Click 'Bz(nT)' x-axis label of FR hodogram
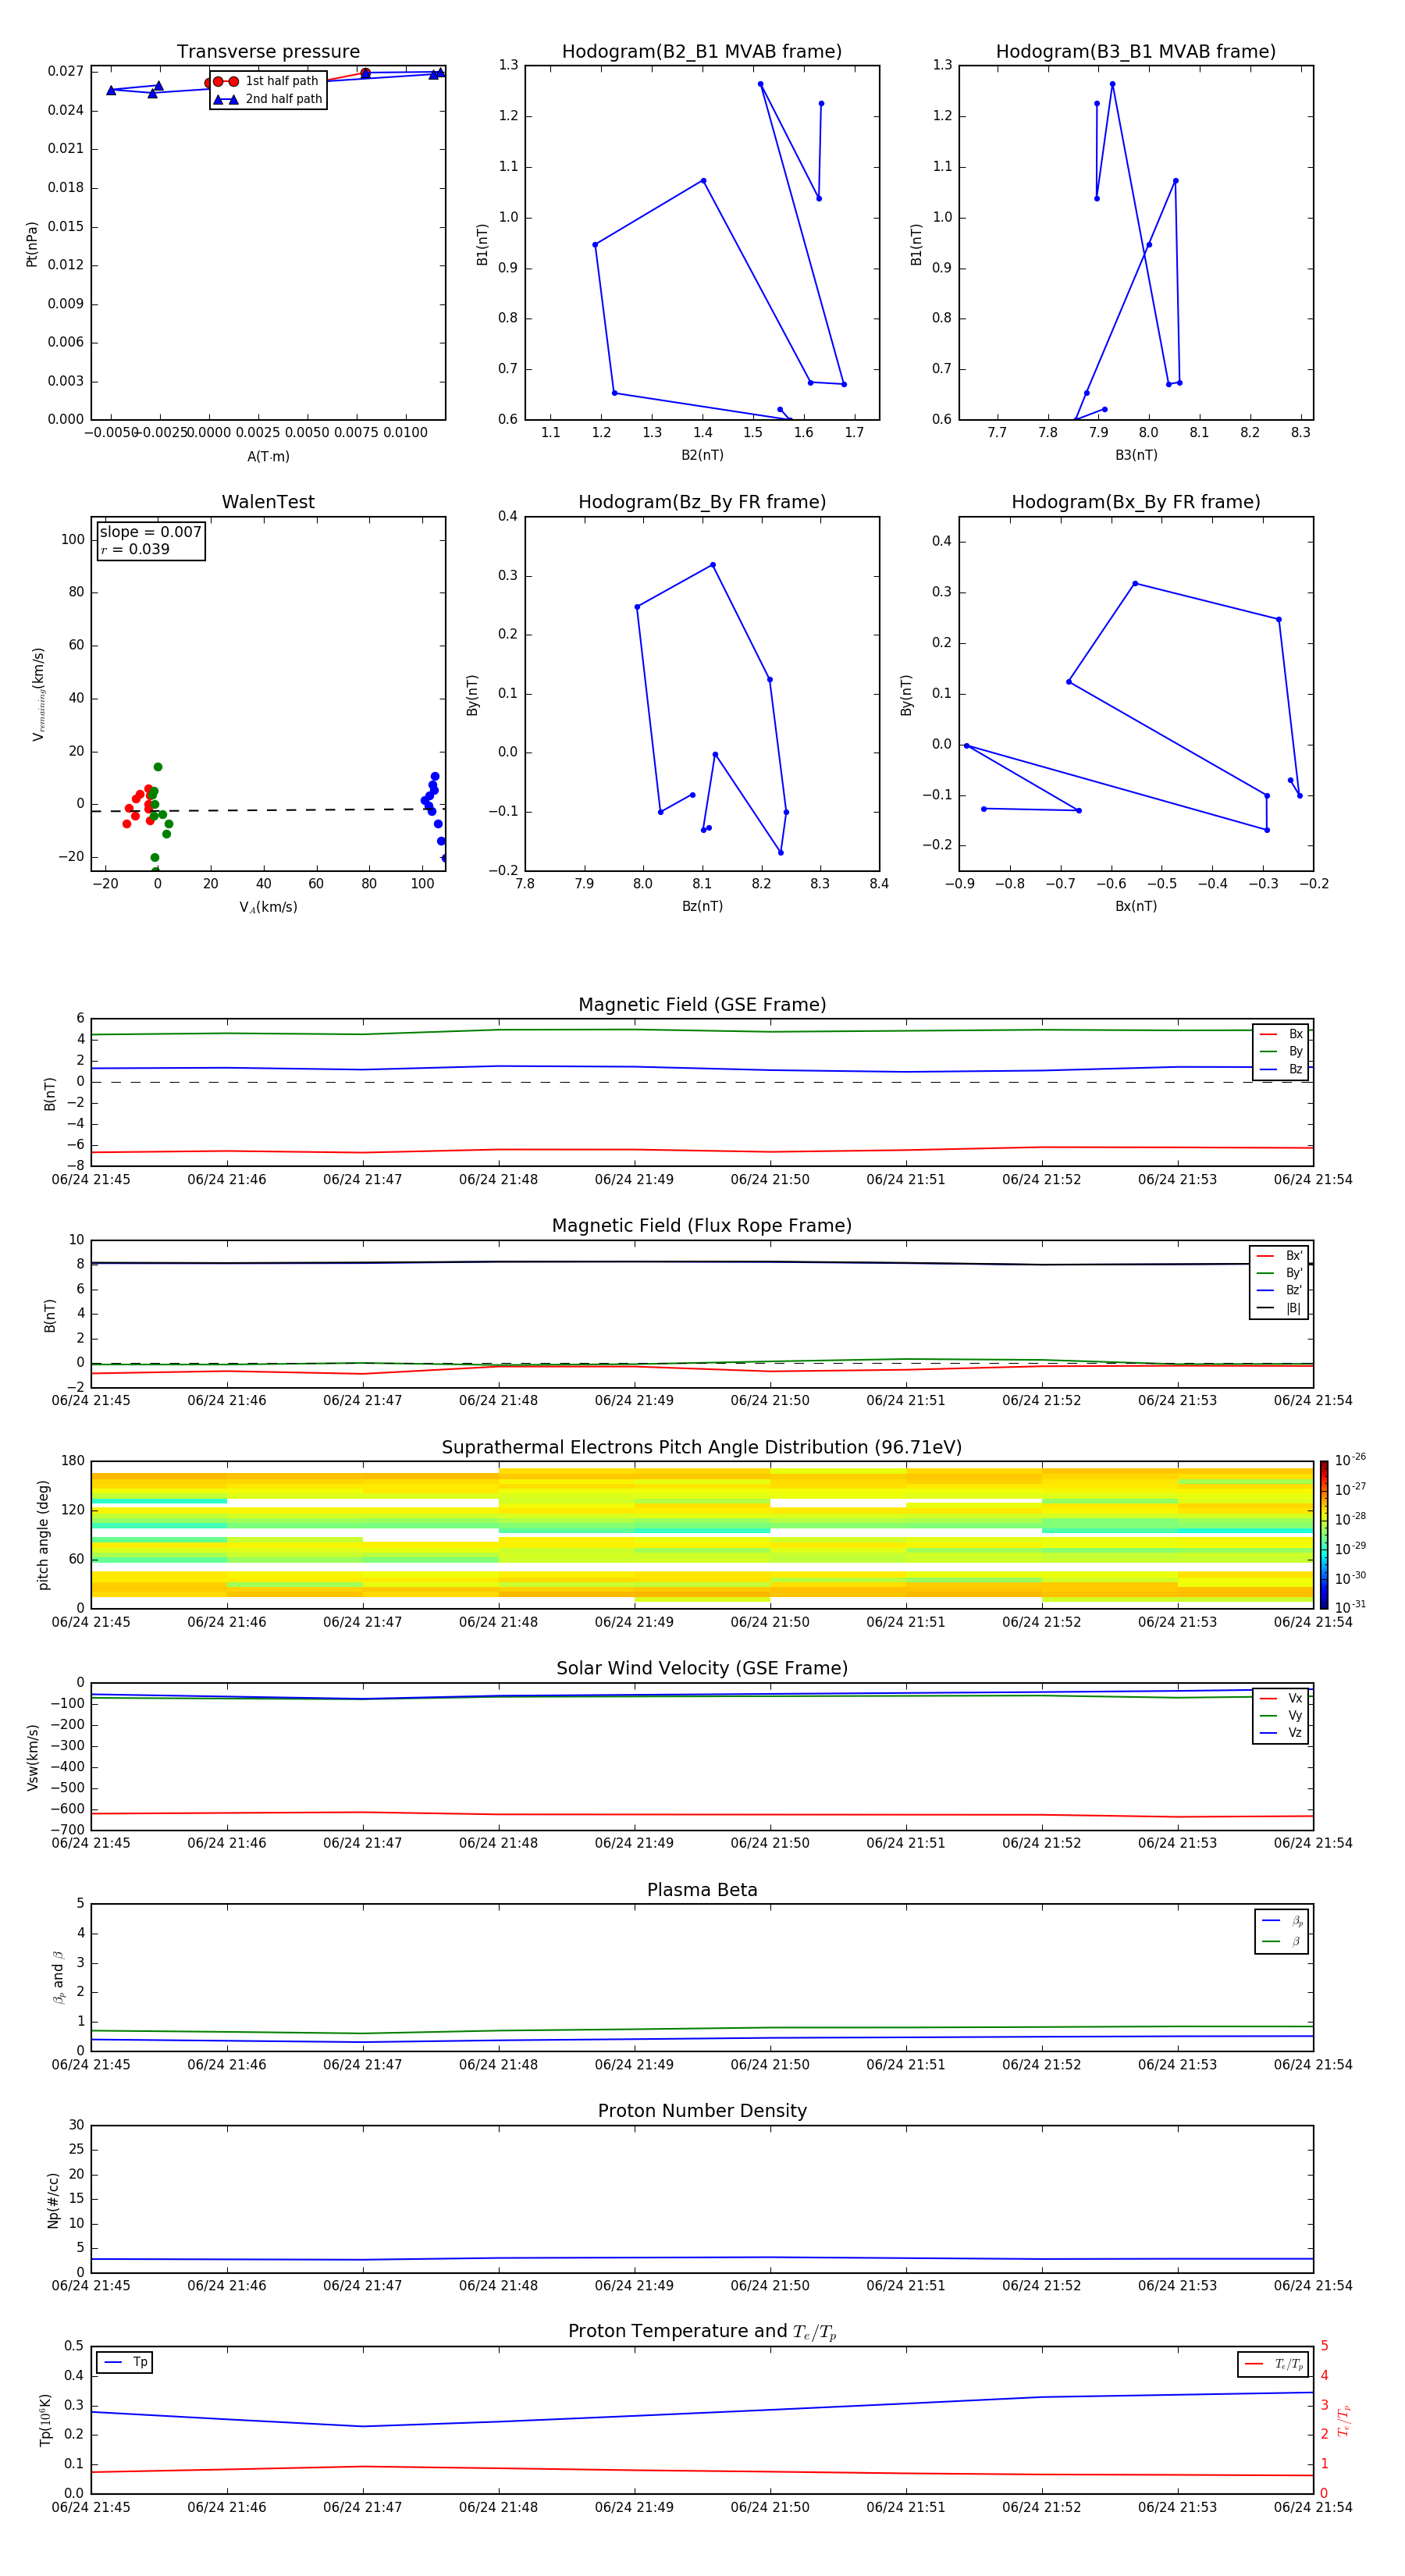The width and height of the screenshot is (1405, 2576). click(x=702, y=906)
